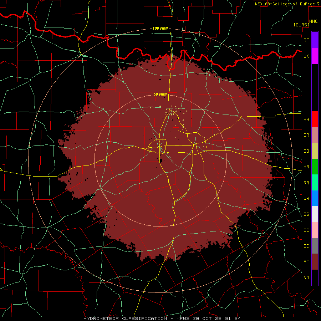
Task: Click the DS white legend swatch
Action: point(315,214)
